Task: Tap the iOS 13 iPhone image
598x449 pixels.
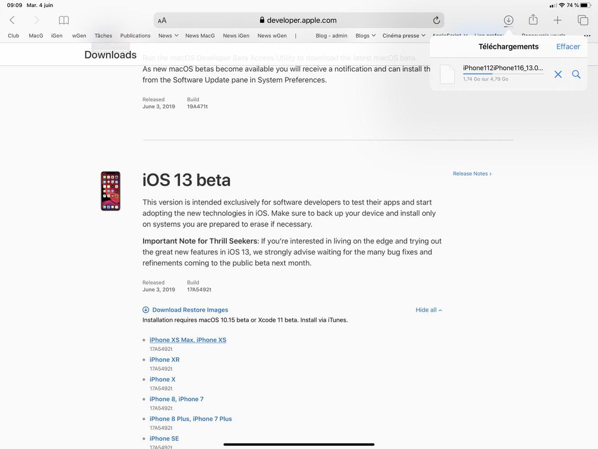Action: [111, 191]
